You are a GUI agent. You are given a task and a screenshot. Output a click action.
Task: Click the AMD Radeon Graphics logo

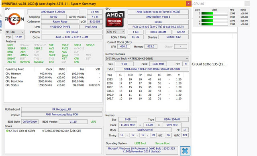[x=115, y=19]
